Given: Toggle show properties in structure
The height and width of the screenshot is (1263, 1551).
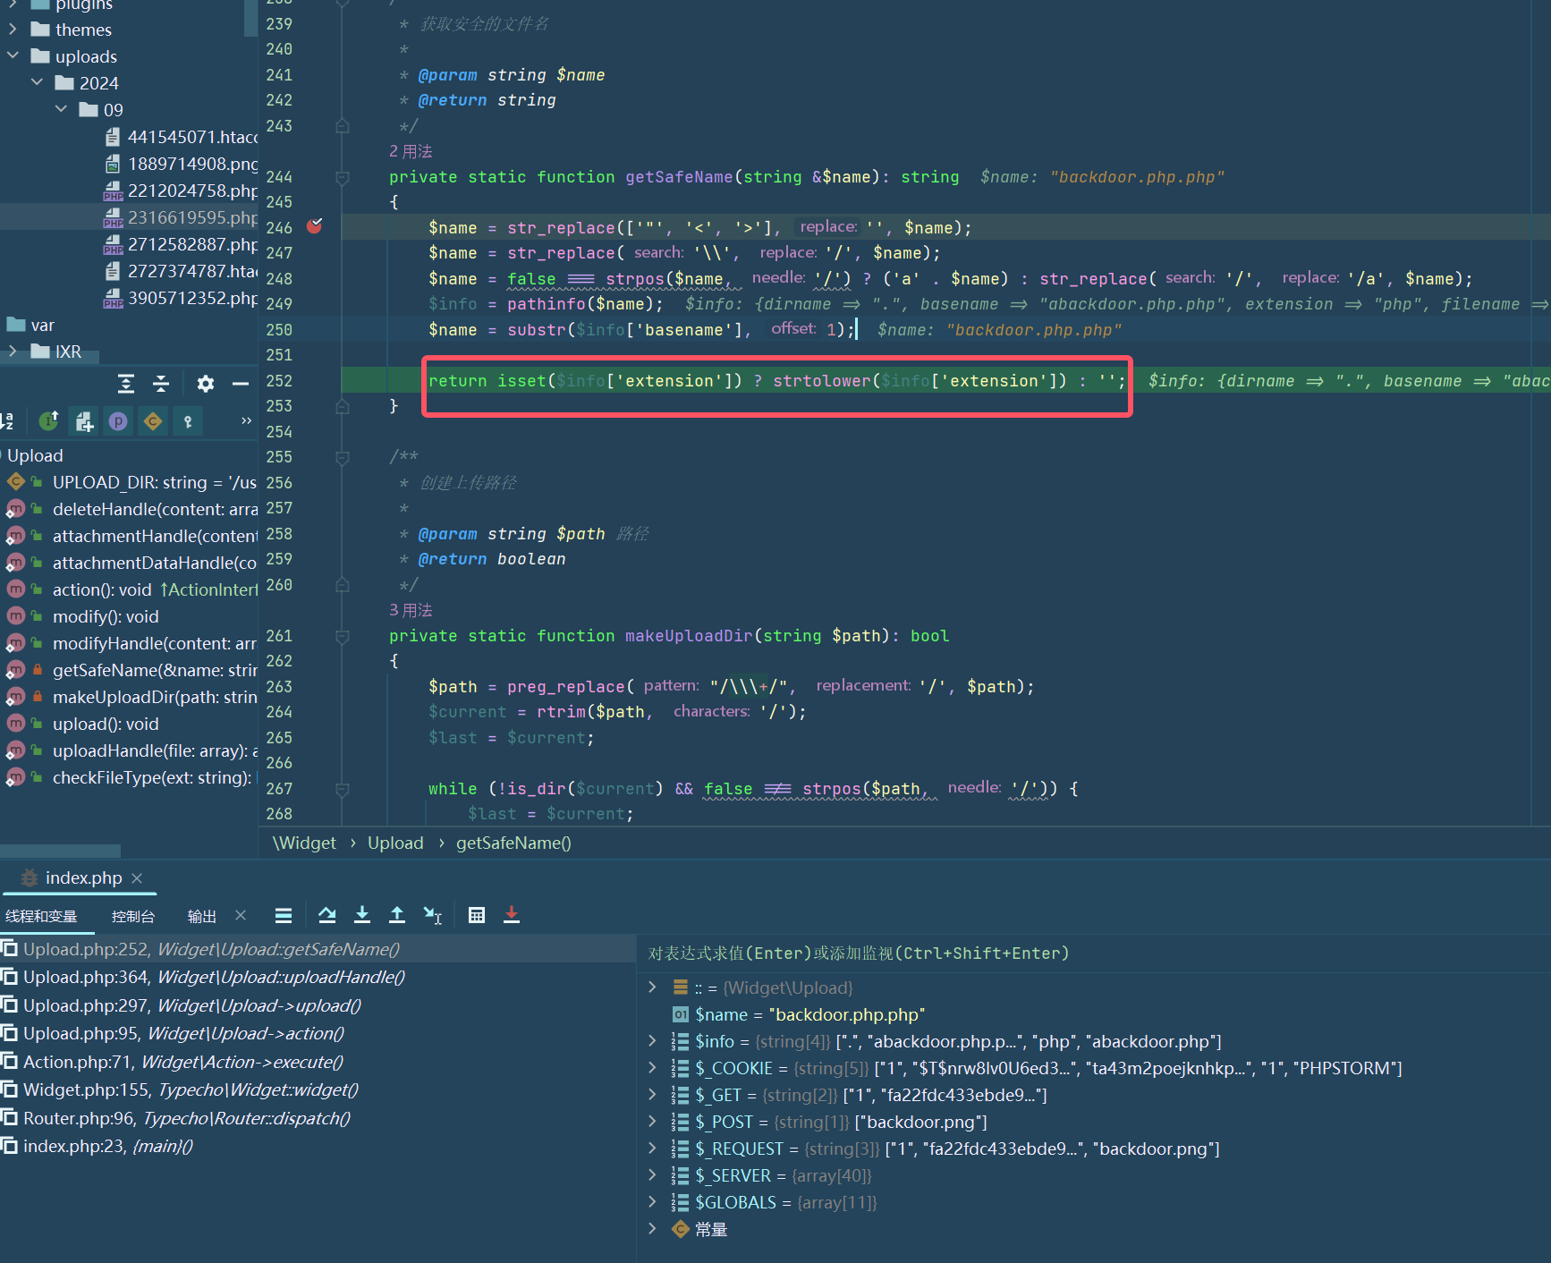Looking at the screenshot, I should (x=118, y=421).
